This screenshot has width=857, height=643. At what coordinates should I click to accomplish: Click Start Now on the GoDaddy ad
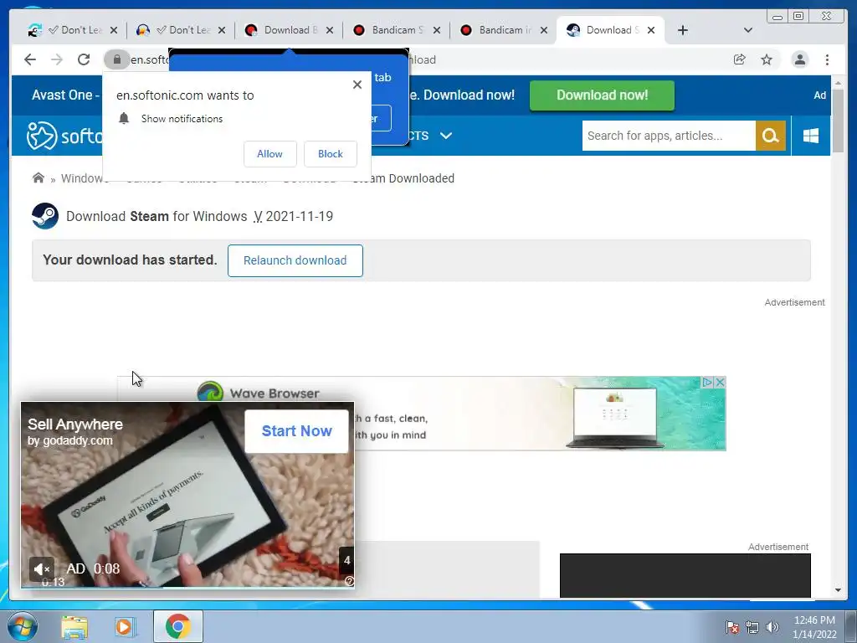tap(296, 431)
